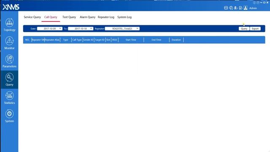Expand the To date dropdown arrow
The height and width of the screenshot is (152, 270).
point(91,29)
